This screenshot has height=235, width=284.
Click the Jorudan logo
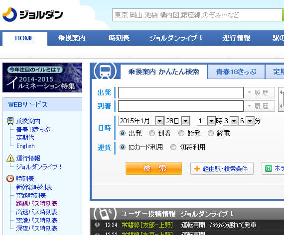click(x=32, y=14)
